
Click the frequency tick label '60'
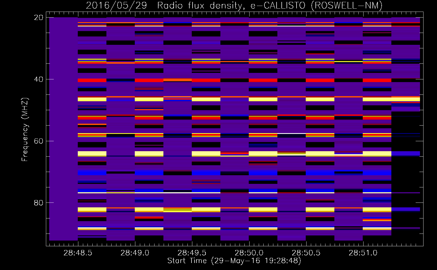click(x=39, y=141)
